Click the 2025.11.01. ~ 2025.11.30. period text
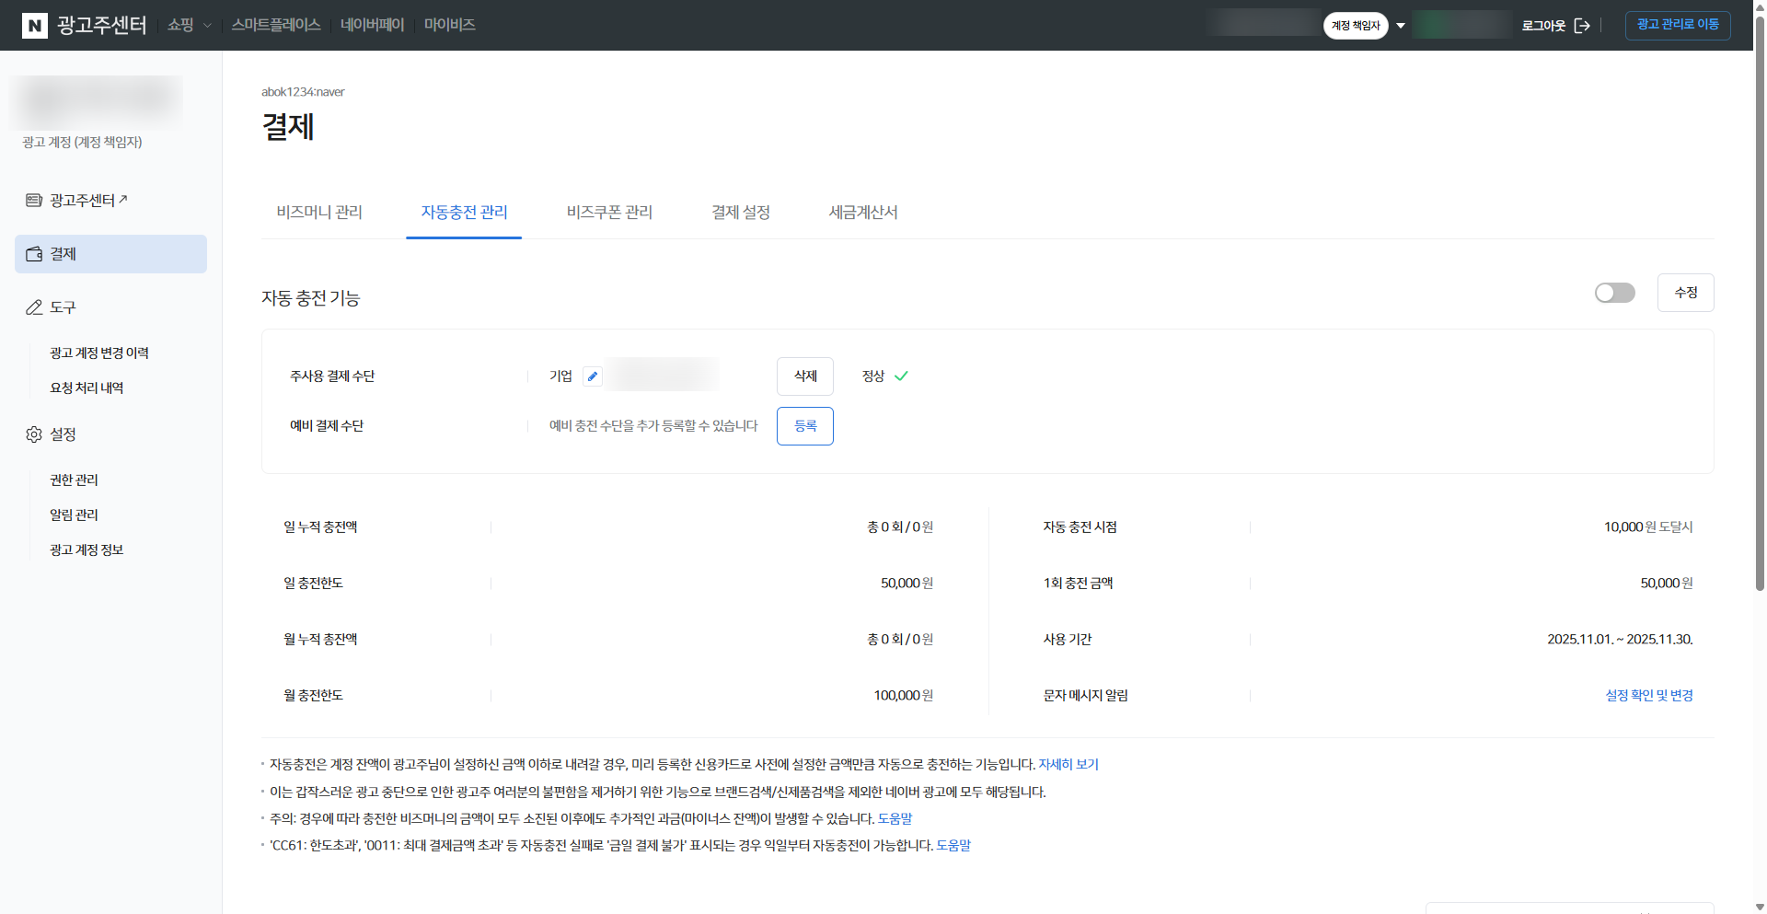This screenshot has height=914, width=1767. (1620, 640)
